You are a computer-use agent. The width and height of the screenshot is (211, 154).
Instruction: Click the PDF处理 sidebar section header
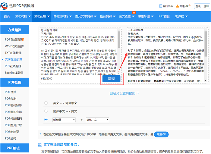(x=15, y=82)
